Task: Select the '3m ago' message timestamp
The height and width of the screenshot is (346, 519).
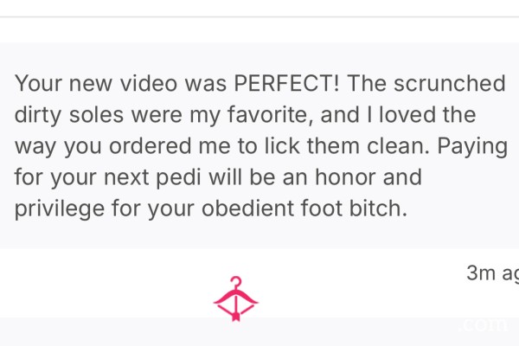Action: [492, 273]
